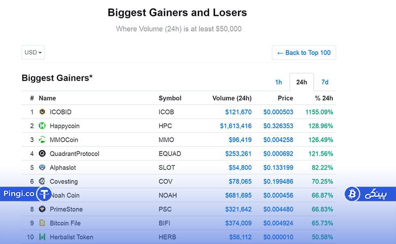This screenshot has width=396, height=244.
Task: Sort by the % 24h column header
Action: point(324,98)
